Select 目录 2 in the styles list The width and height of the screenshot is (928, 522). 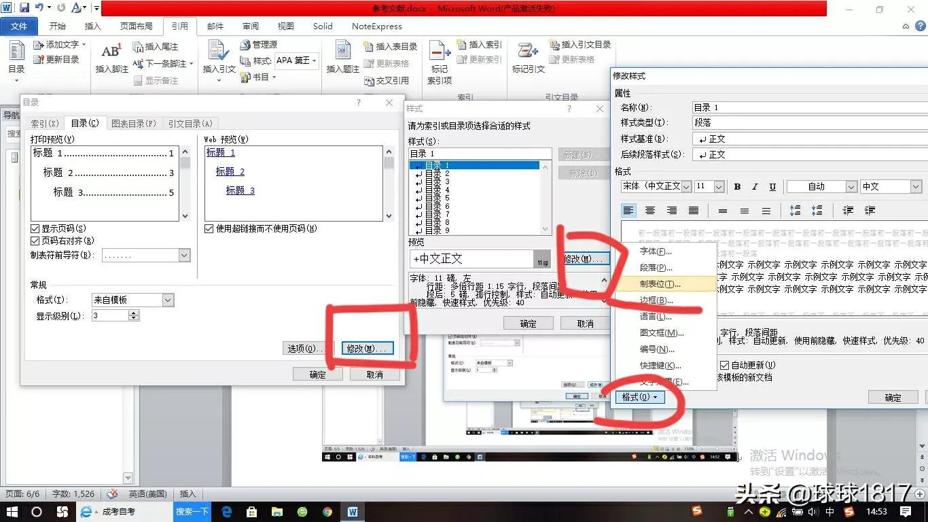(x=437, y=174)
